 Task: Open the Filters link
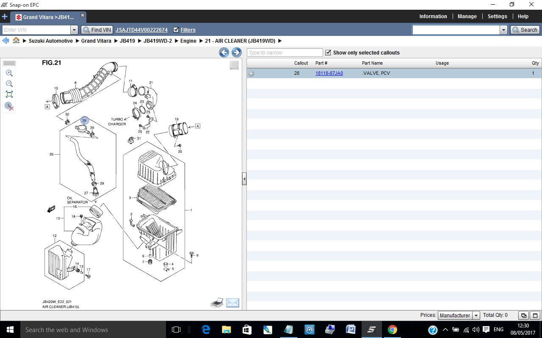tap(188, 30)
